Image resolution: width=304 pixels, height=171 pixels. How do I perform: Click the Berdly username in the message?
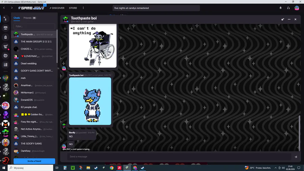coord(72,132)
